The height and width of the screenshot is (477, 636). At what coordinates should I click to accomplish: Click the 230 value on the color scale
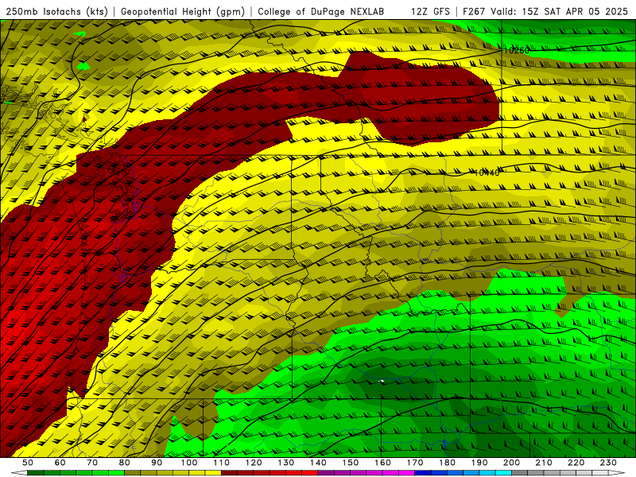(x=608, y=463)
